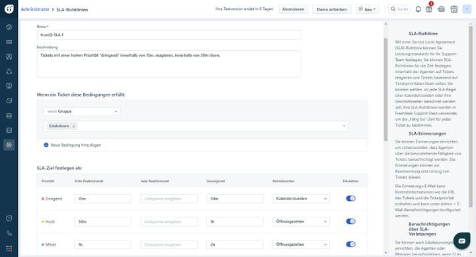
Task: Click the 'Hoch' priority label
Action: 50,222
